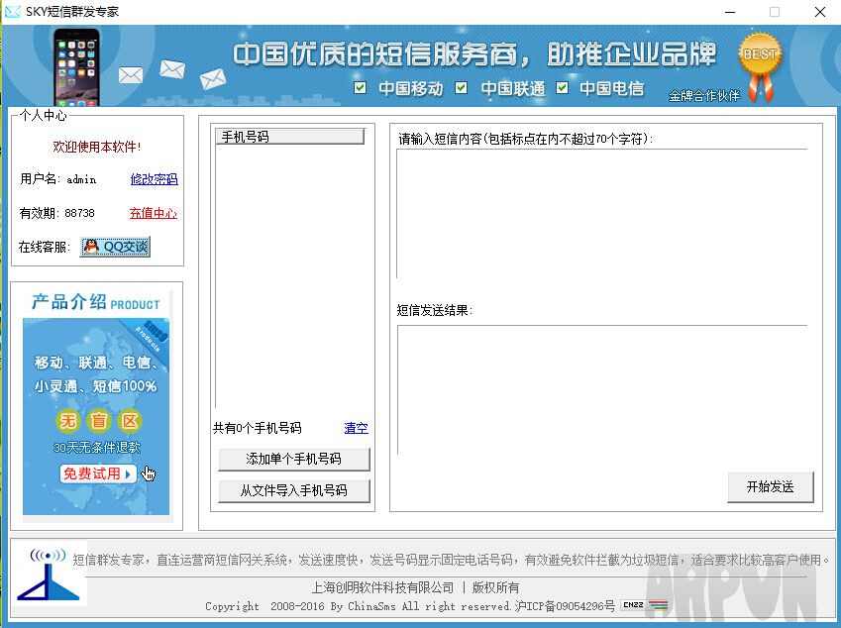This screenshot has height=628, width=841.
Task: Click the antenna logo in the footer
Action: (x=49, y=574)
